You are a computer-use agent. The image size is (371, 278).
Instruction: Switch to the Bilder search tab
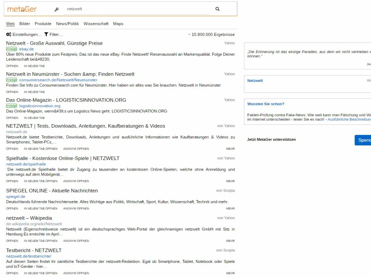[x=24, y=24]
